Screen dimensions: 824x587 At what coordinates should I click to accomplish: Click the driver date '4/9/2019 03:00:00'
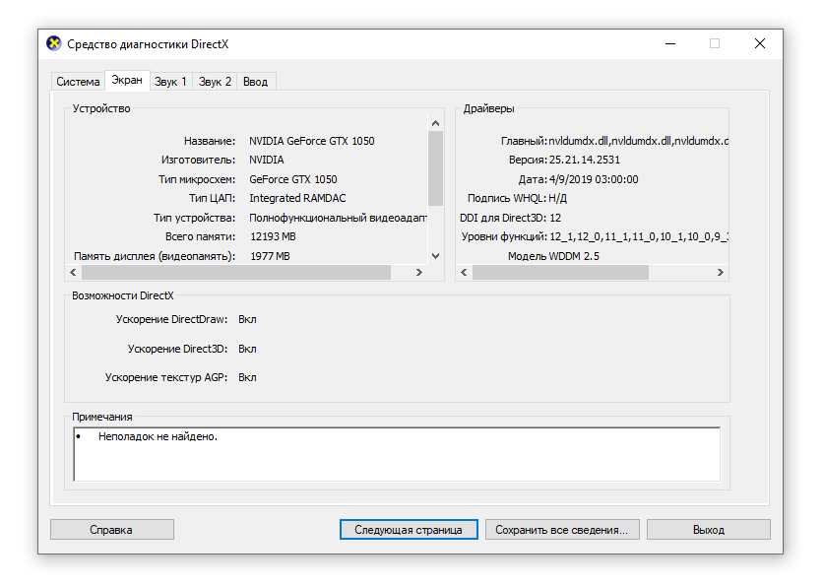[594, 179]
